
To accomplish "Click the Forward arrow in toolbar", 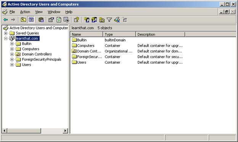I will pyautogui.click(x=13, y=20).
